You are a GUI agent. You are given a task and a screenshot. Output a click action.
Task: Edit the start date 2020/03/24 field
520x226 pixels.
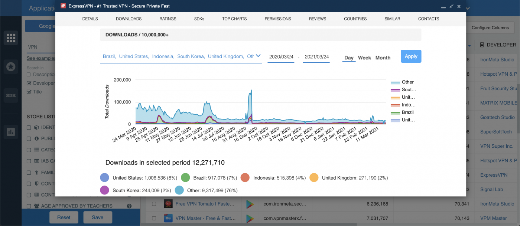pos(281,57)
